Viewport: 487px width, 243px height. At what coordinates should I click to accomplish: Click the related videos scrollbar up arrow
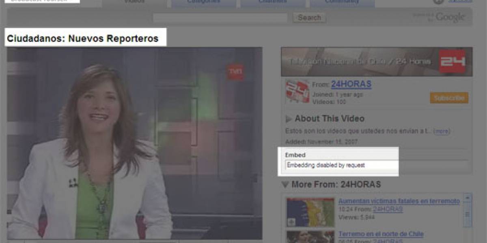pos(468,198)
